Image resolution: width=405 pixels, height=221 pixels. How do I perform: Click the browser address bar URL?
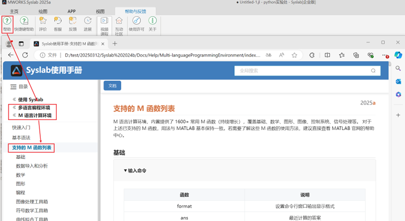tap(162, 55)
